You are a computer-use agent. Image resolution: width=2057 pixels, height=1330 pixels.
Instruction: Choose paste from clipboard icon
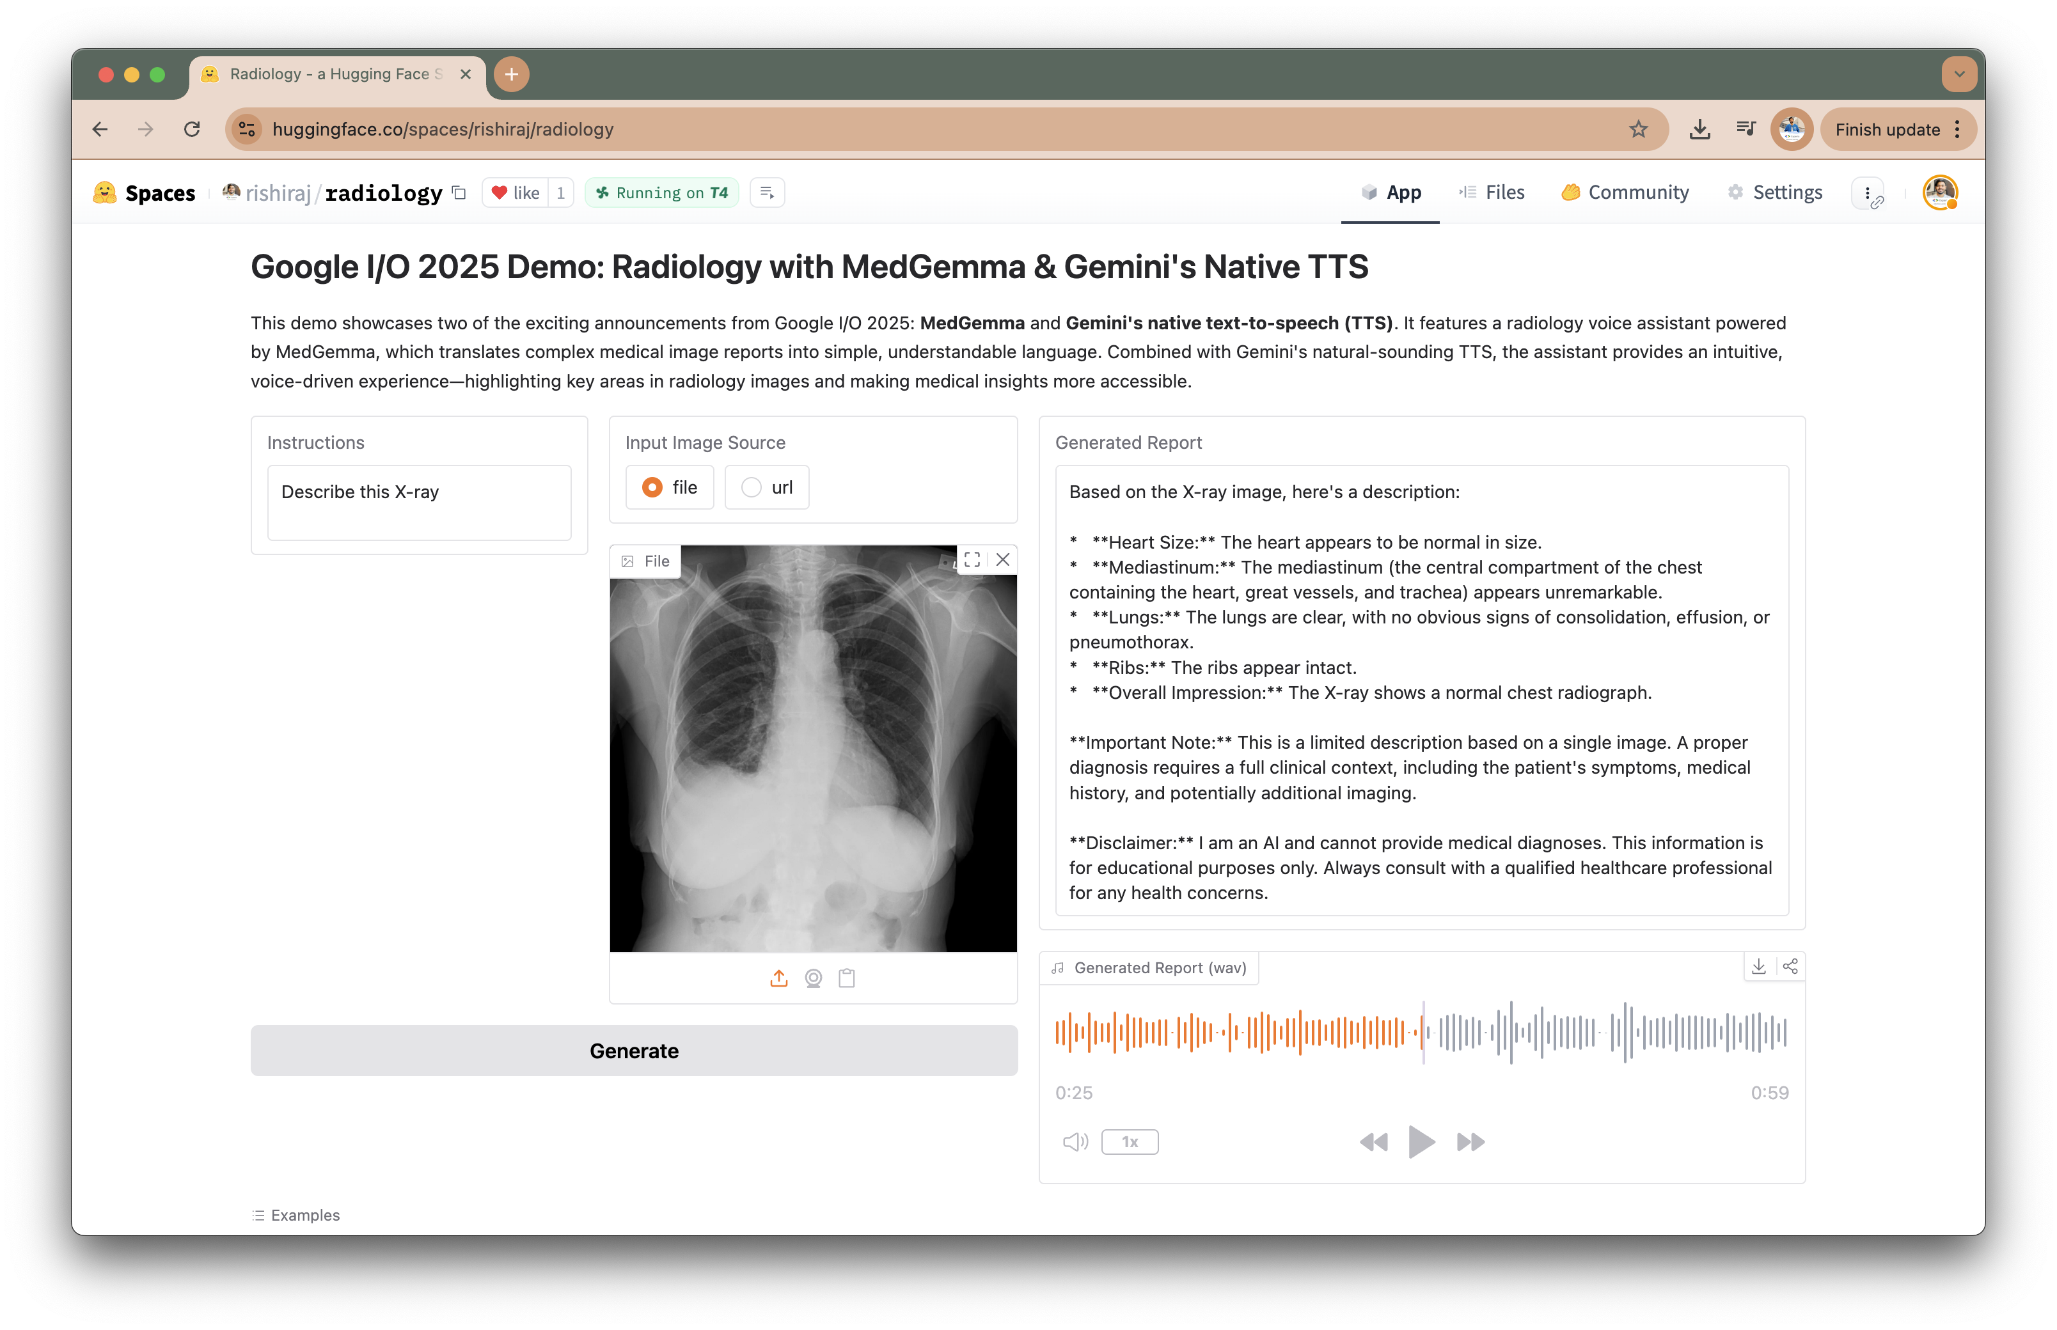pos(847,978)
